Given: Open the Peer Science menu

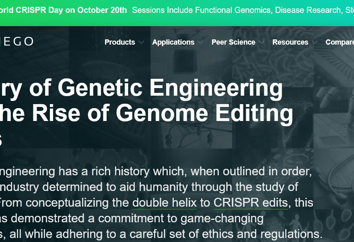Looking at the screenshot, I should (233, 42).
